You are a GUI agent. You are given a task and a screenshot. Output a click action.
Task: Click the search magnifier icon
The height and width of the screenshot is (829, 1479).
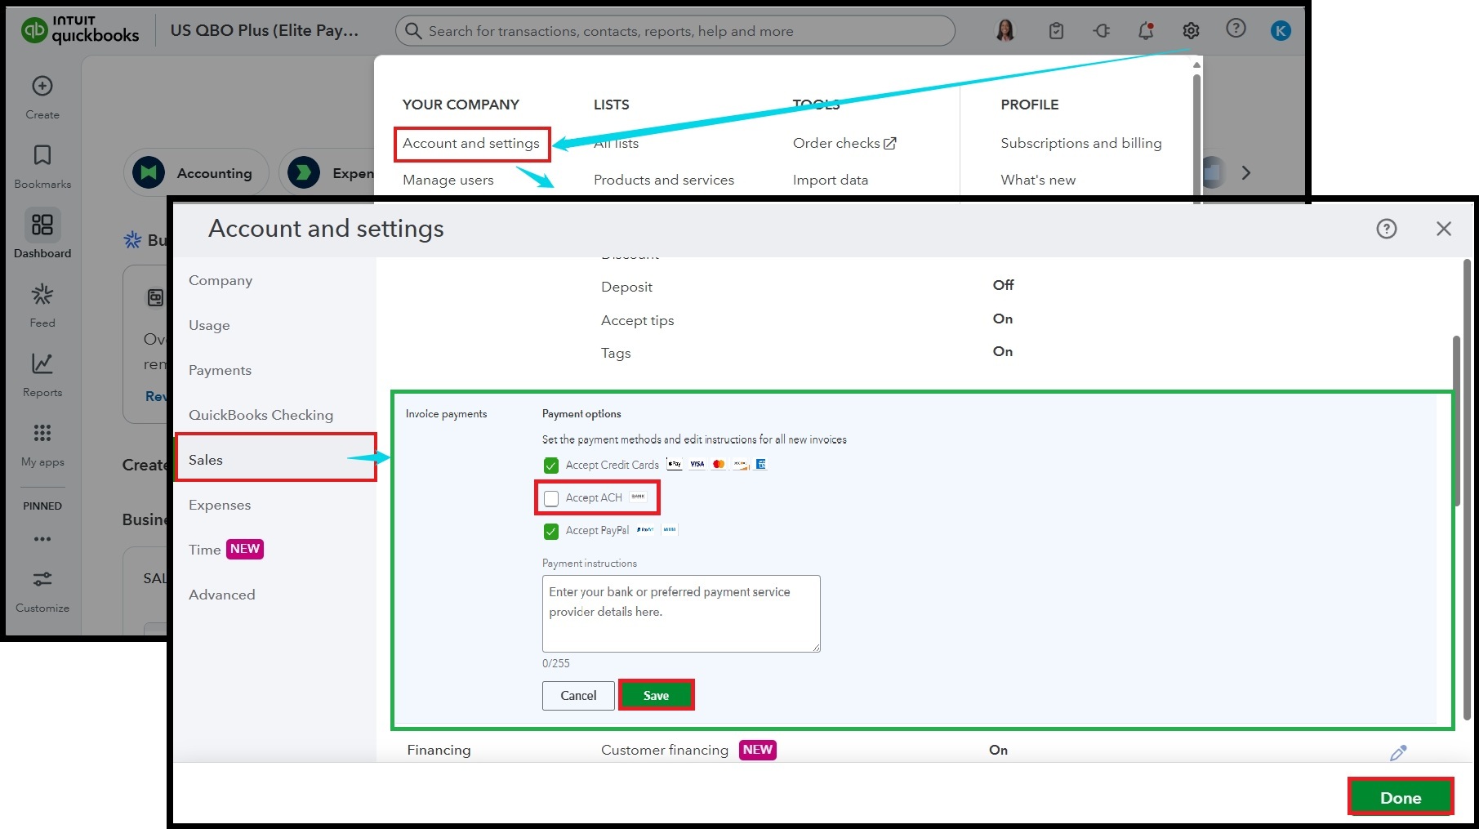(x=413, y=31)
